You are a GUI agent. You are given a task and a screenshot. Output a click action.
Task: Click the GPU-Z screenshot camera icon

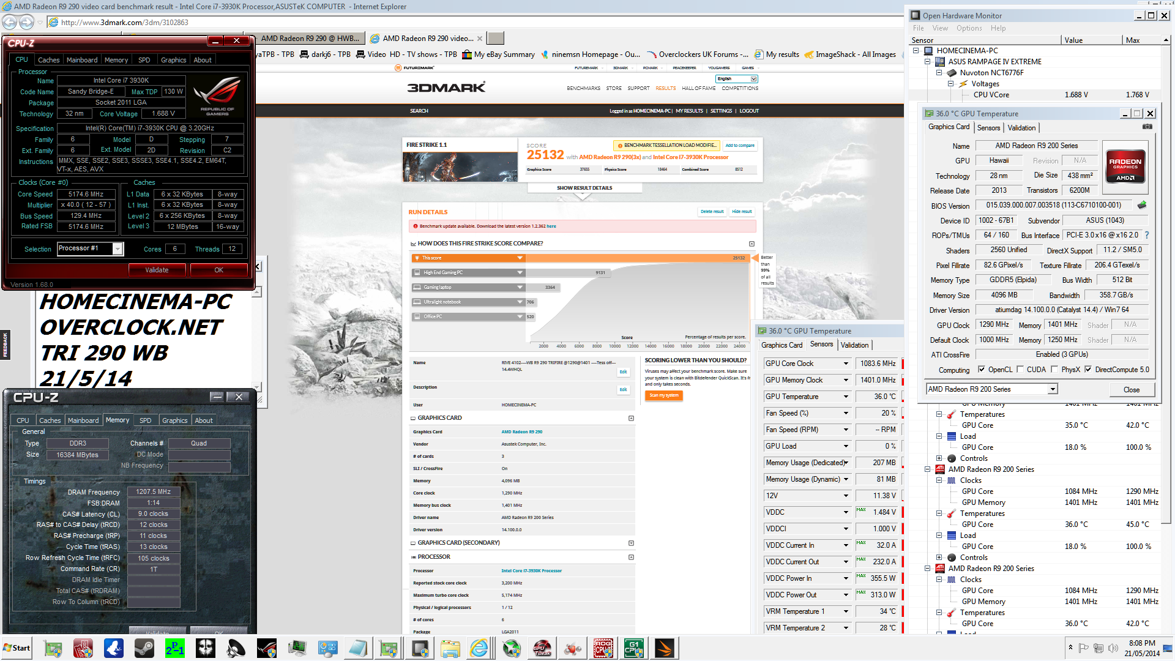[x=1147, y=127]
